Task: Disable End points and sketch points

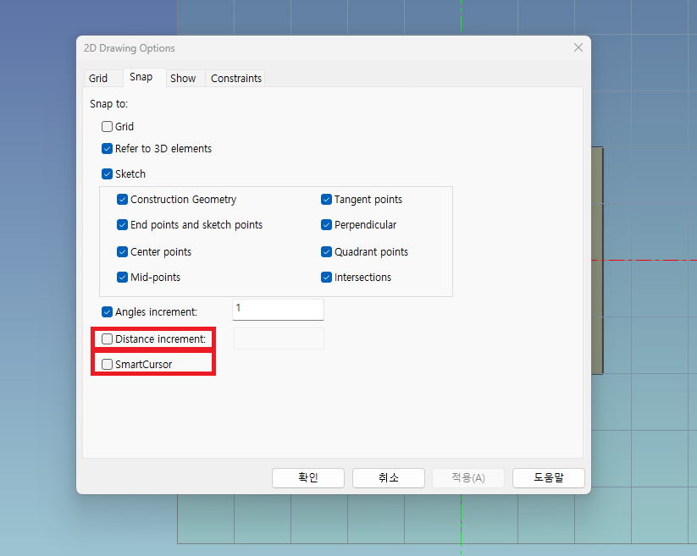Action: [122, 225]
